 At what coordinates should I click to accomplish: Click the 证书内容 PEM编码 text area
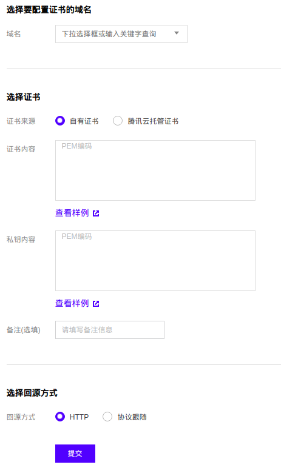pos(155,170)
